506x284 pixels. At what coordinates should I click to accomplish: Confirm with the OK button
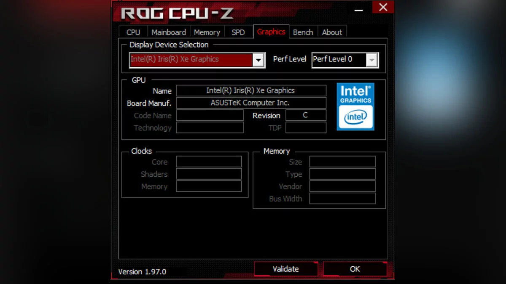point(355,269)
